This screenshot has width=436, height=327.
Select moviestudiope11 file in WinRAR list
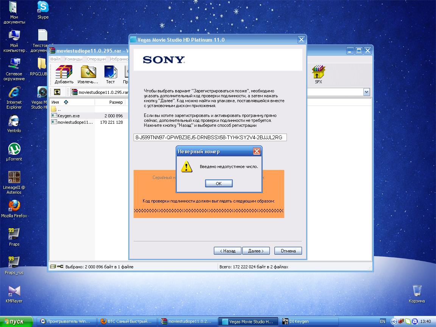72,122
